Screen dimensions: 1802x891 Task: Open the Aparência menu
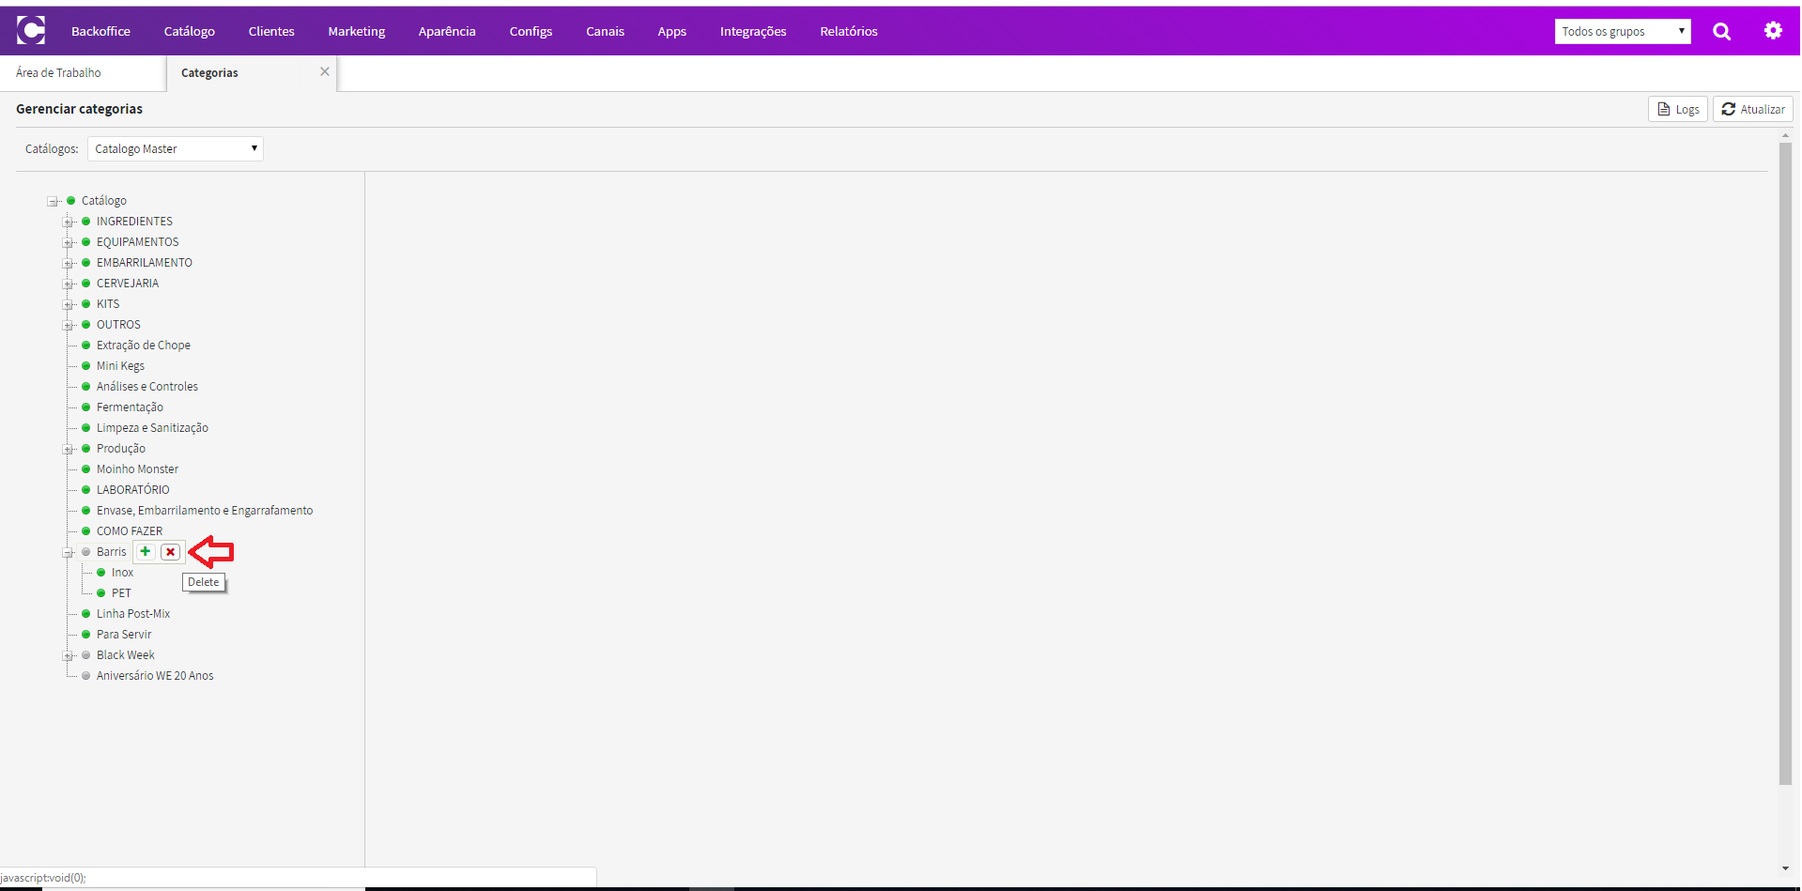point(447,31)
